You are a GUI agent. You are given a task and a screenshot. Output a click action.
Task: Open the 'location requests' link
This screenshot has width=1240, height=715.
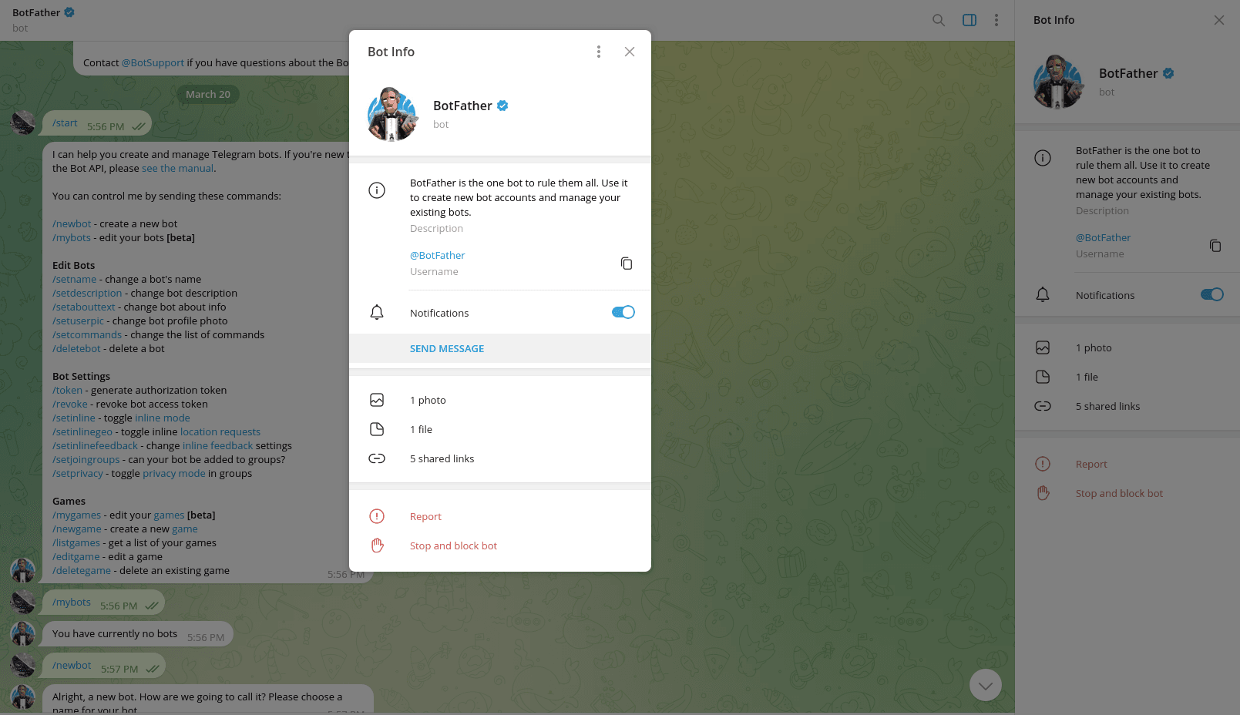coord(220,431)
